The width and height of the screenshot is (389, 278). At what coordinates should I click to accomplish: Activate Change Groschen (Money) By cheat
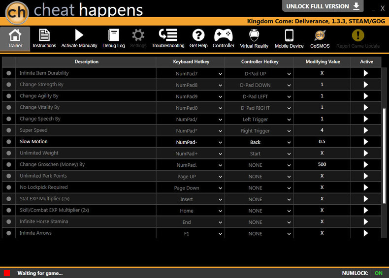(x=366, y=164)
